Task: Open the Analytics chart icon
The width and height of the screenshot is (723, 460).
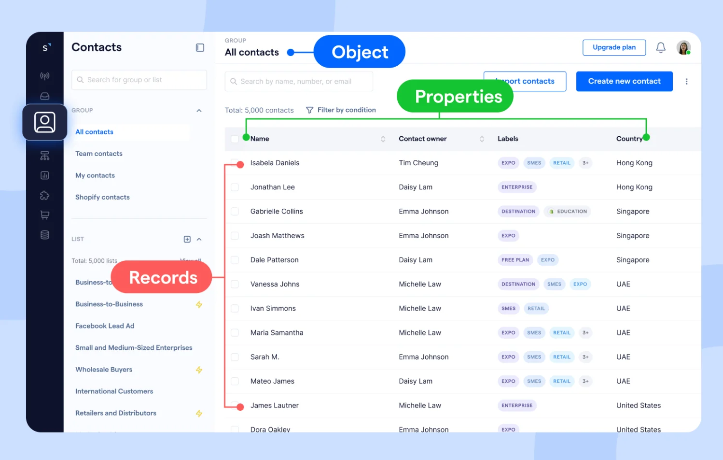Action: tap(44, 175)
